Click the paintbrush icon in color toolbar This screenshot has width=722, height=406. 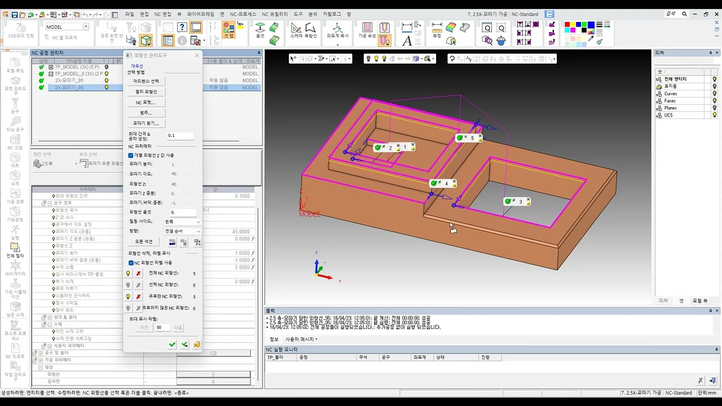pos(599,41)
